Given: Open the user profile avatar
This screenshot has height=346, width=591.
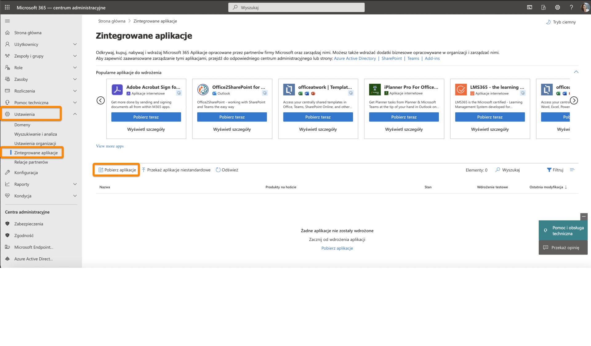Looking at the screenshot, I should 585,7.
